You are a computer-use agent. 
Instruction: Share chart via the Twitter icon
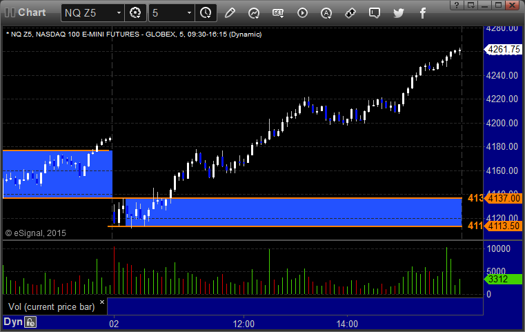[x=399, y=13]
